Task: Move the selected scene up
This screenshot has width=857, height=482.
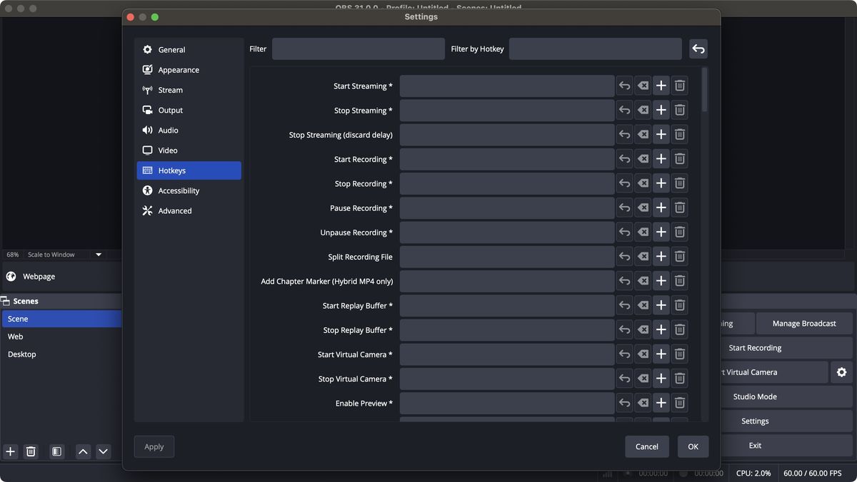Action: [x=82, y=451]
